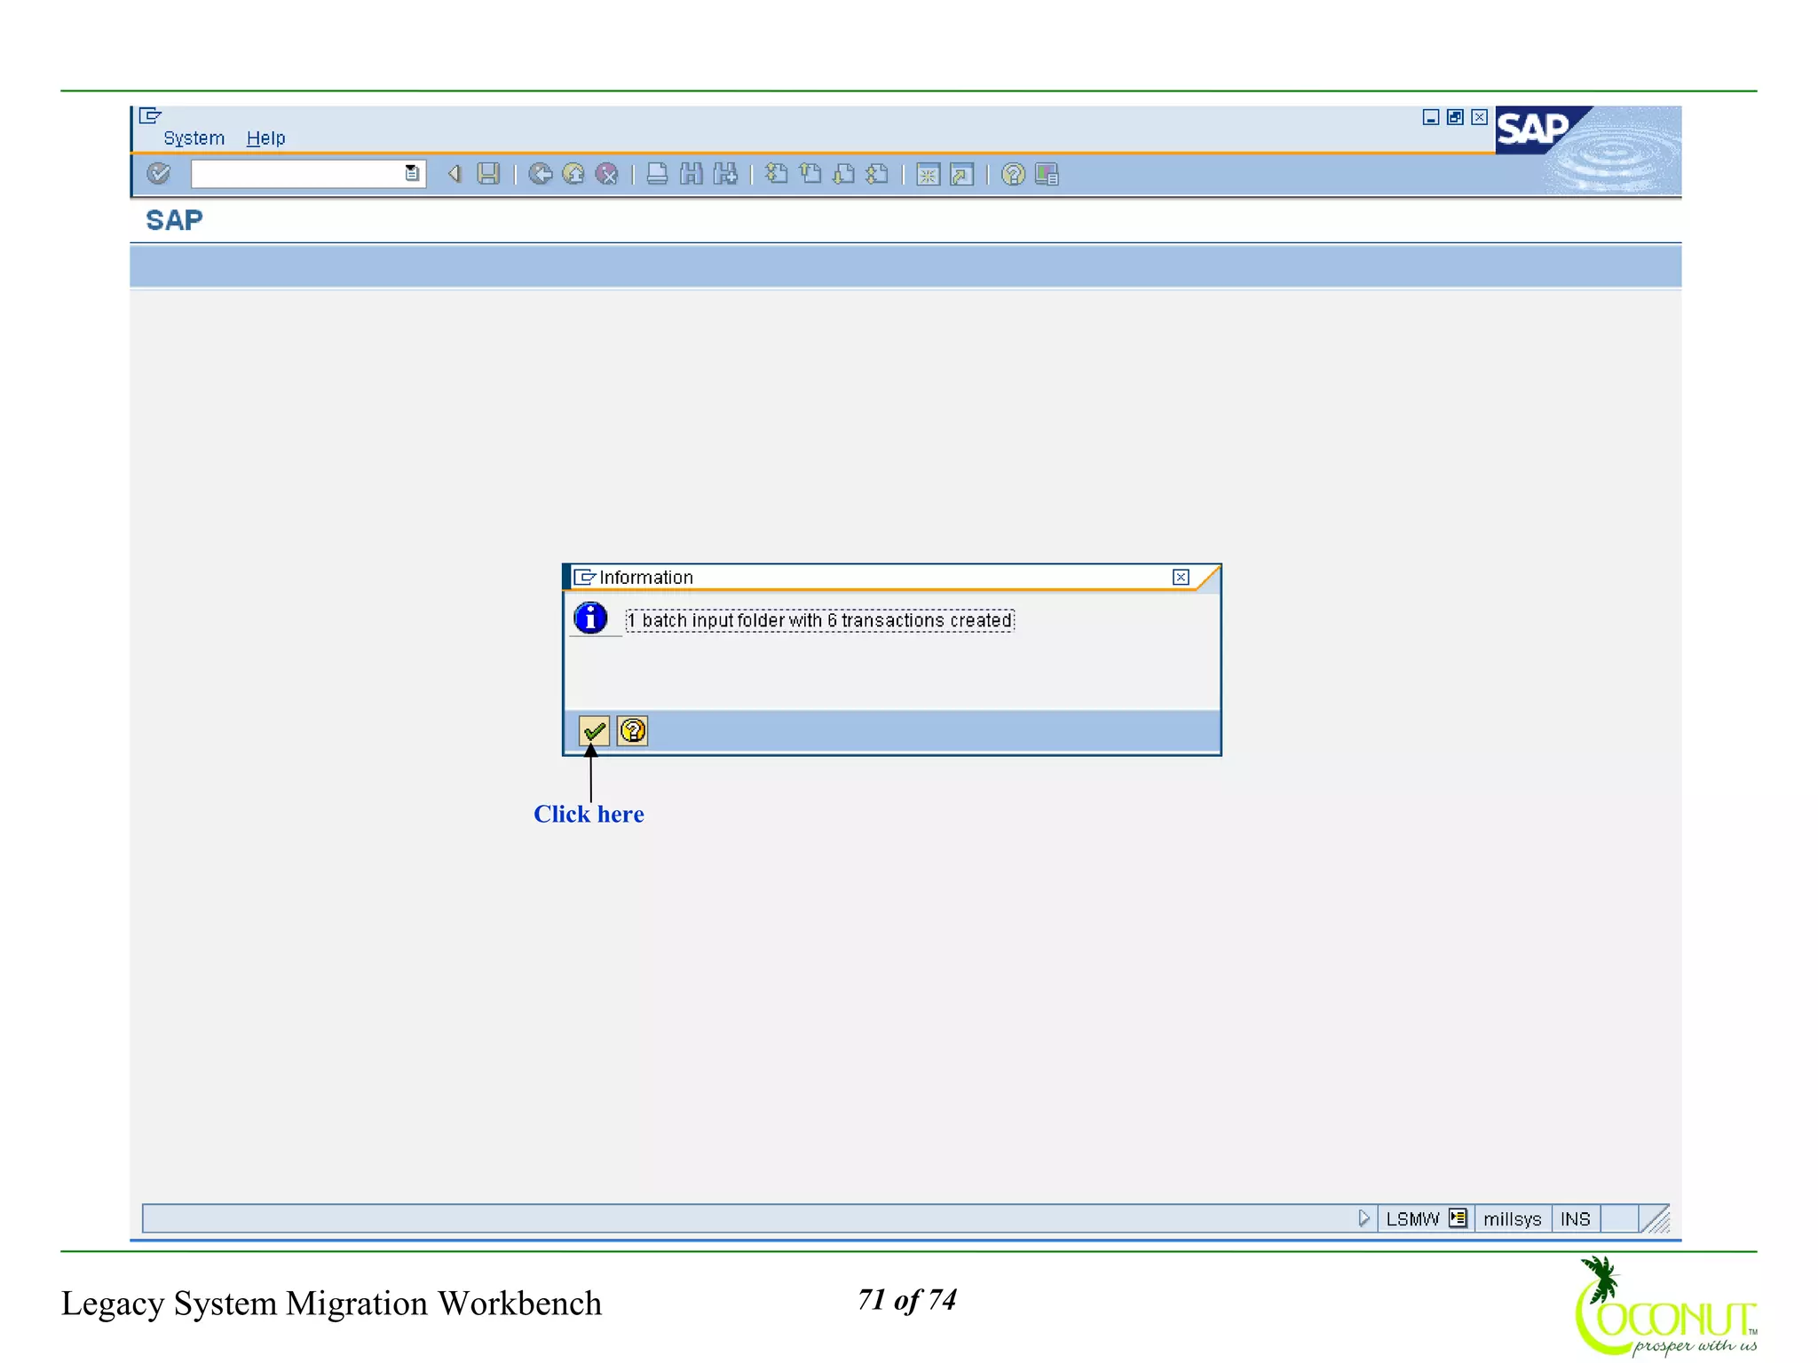This screenshot has width=1818, height=1363.
Task: Click the blue information icon in dialog
Action: [x=590, y=618]
